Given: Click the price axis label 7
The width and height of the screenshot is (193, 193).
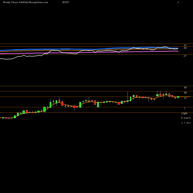Looking at the screenshot, I should point(185,108).
